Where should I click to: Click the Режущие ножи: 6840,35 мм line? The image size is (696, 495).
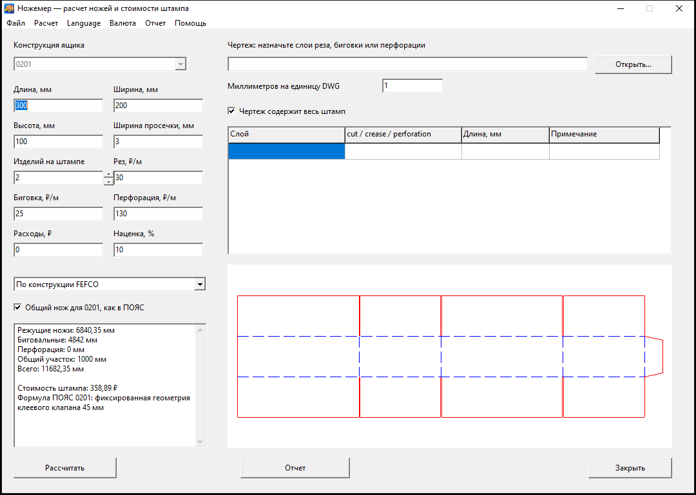[x=66, y=330]
